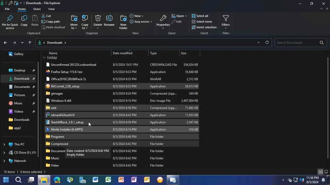Switch to large icons view in status bar
The width and height of the screenshot is (330, 185).
[326, 172]
